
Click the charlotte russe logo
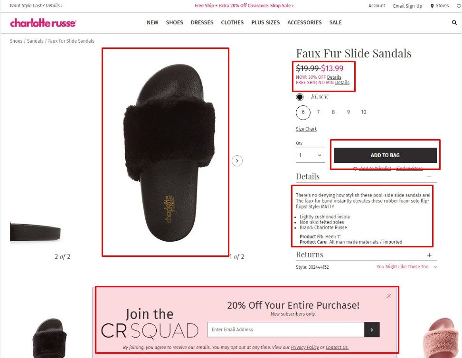point(43,23)
